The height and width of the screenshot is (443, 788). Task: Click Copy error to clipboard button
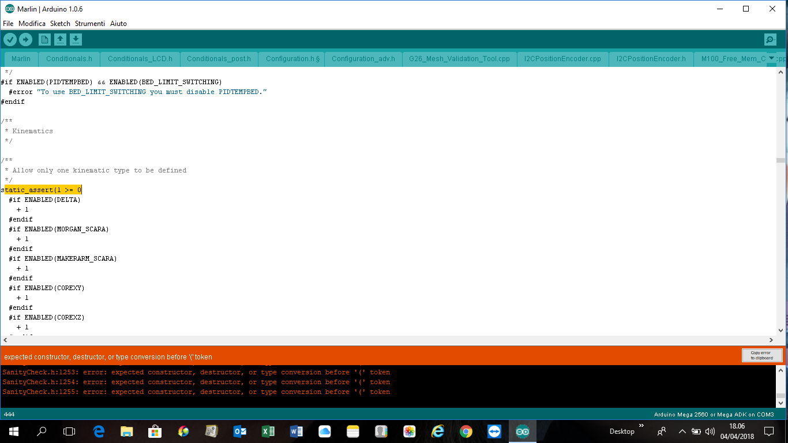[761, 355]
